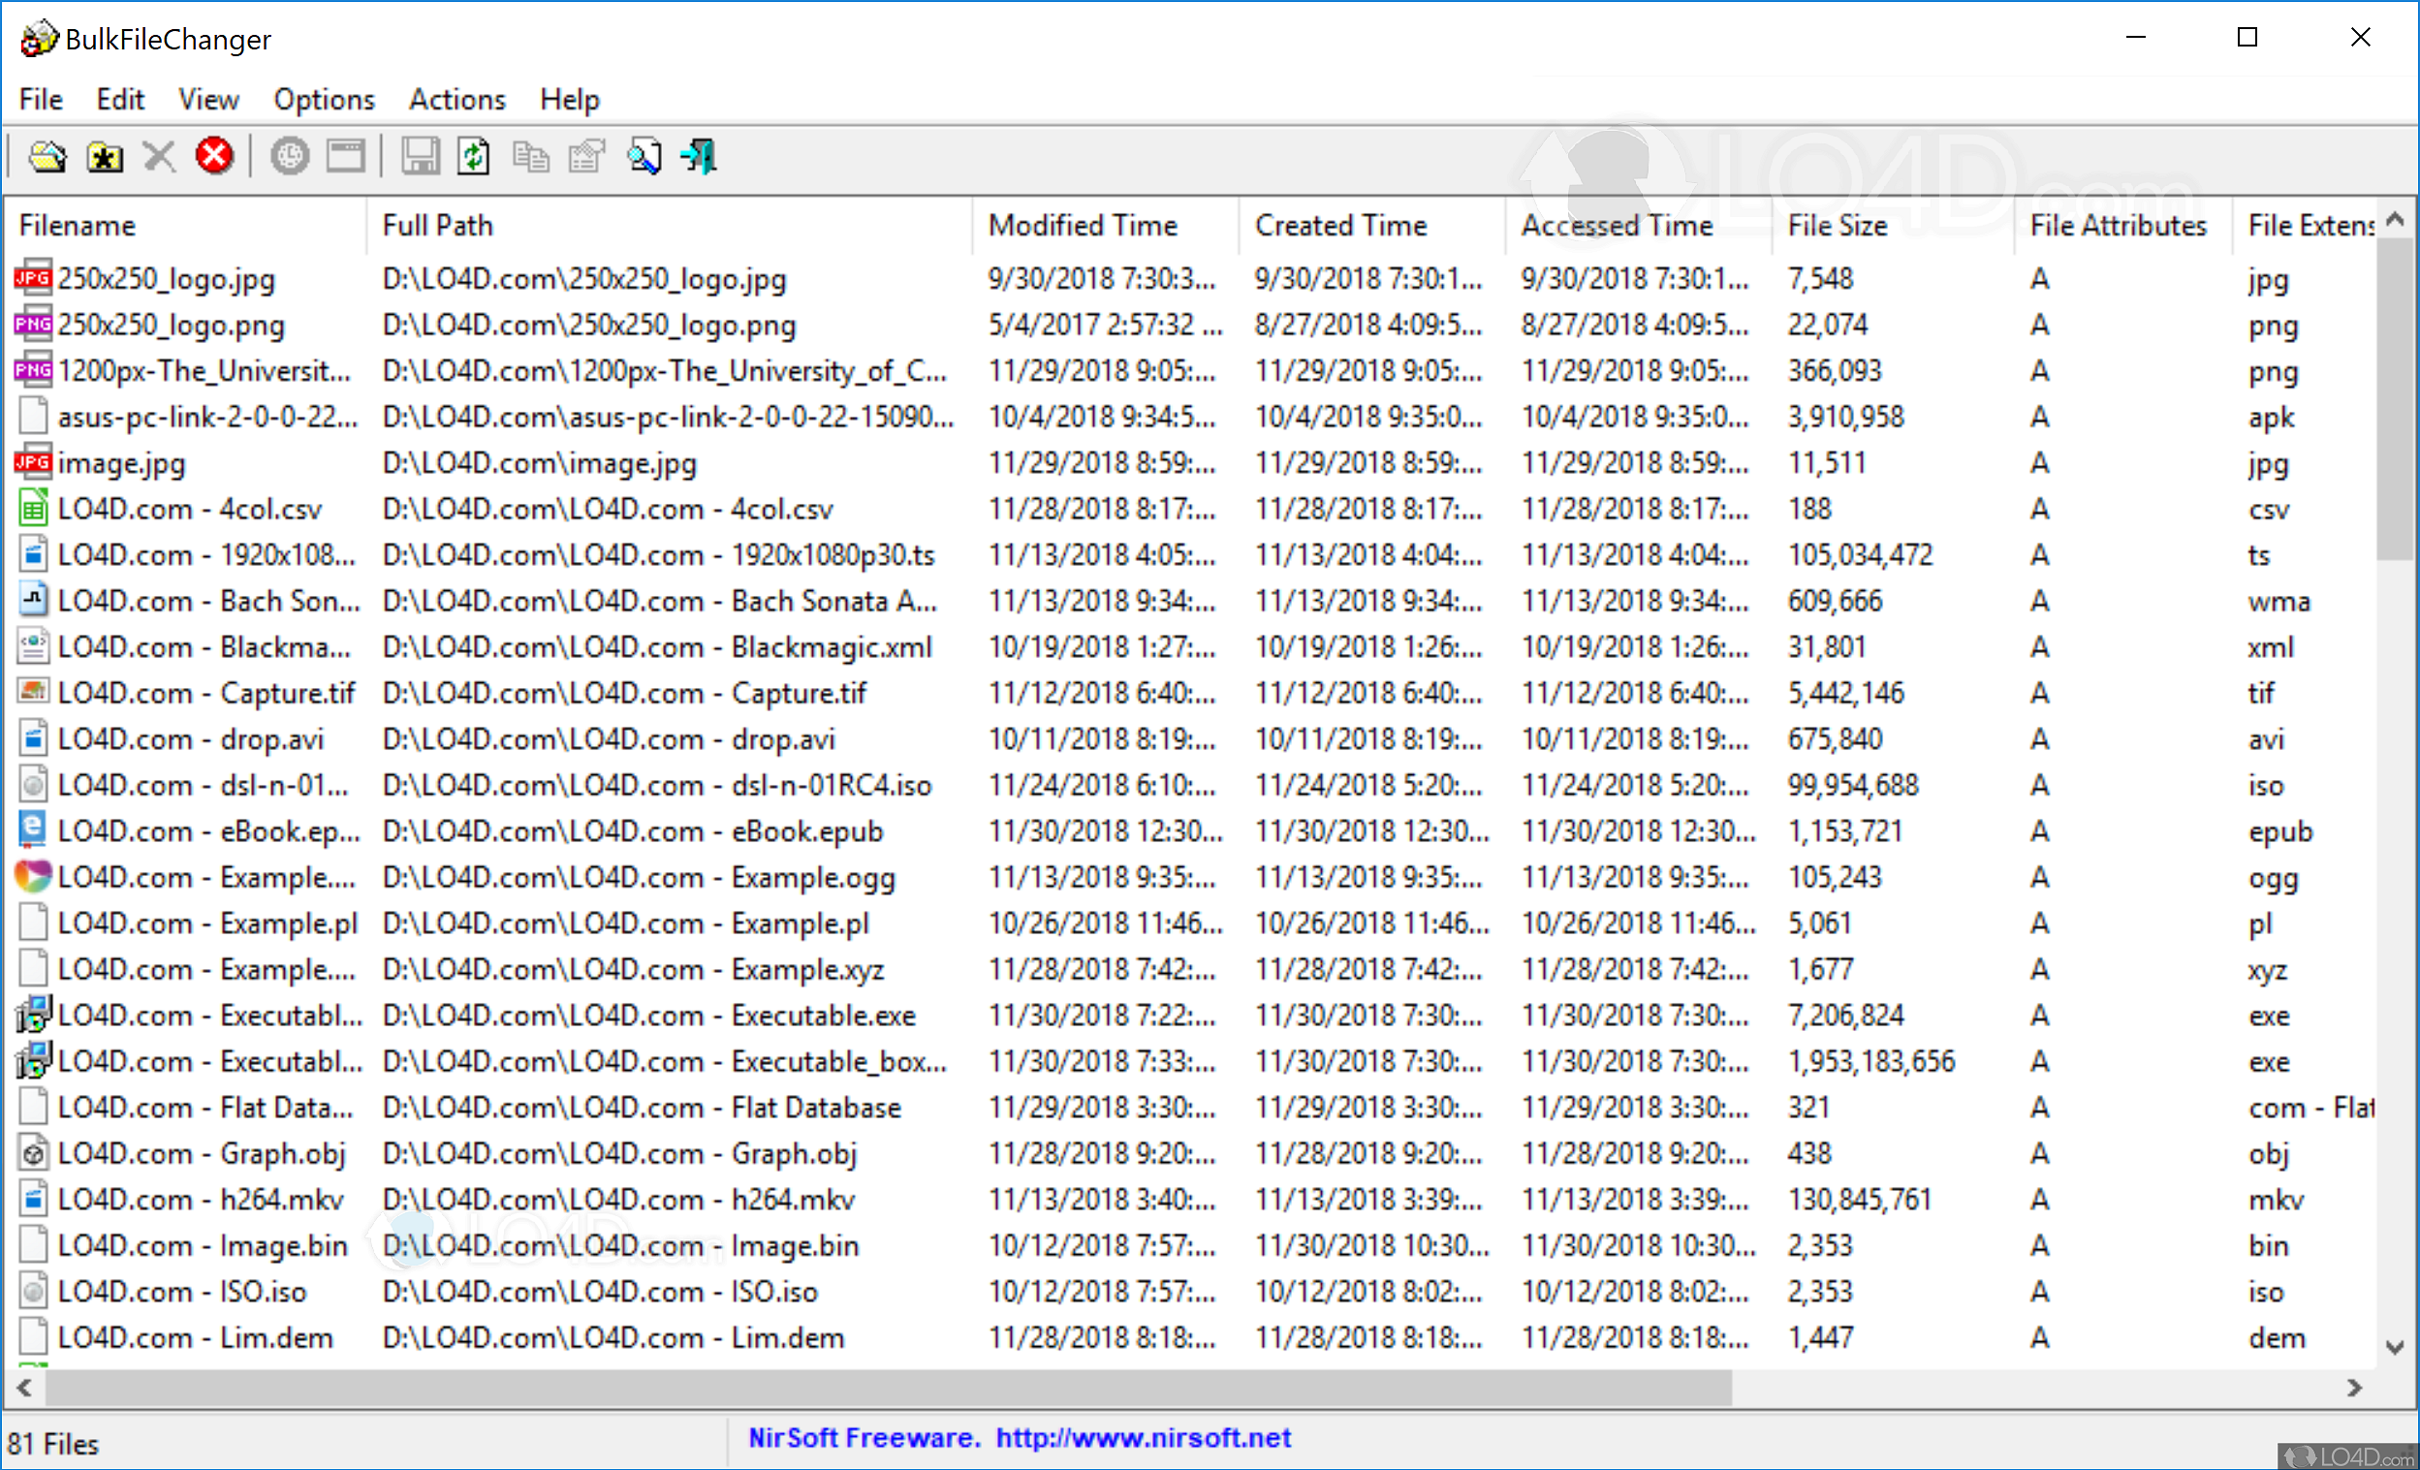Clear the entire file list red icon
This screenshot has height=1470, width=2420.
[x=214, y=156]
